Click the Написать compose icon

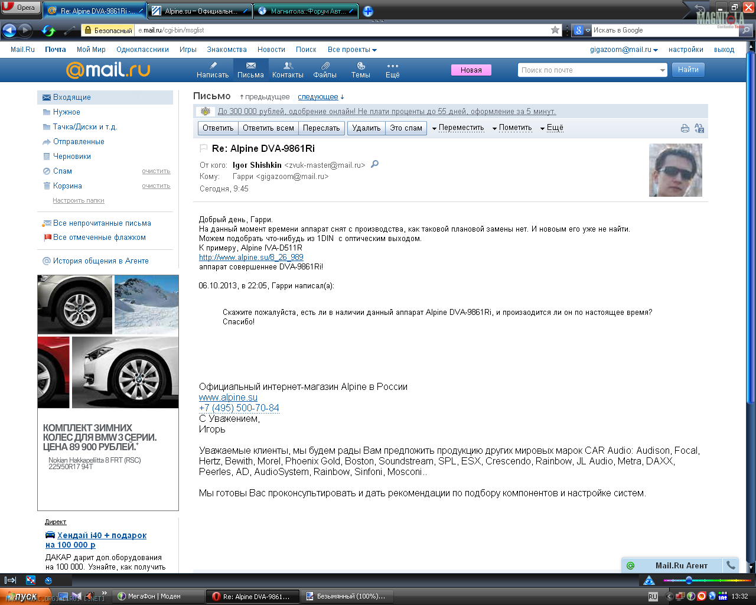pos(213,70)
